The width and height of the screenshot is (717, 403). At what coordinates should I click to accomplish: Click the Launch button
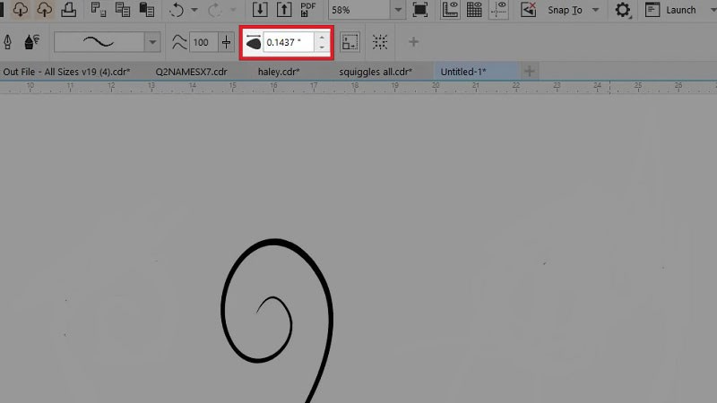point(671,10)
